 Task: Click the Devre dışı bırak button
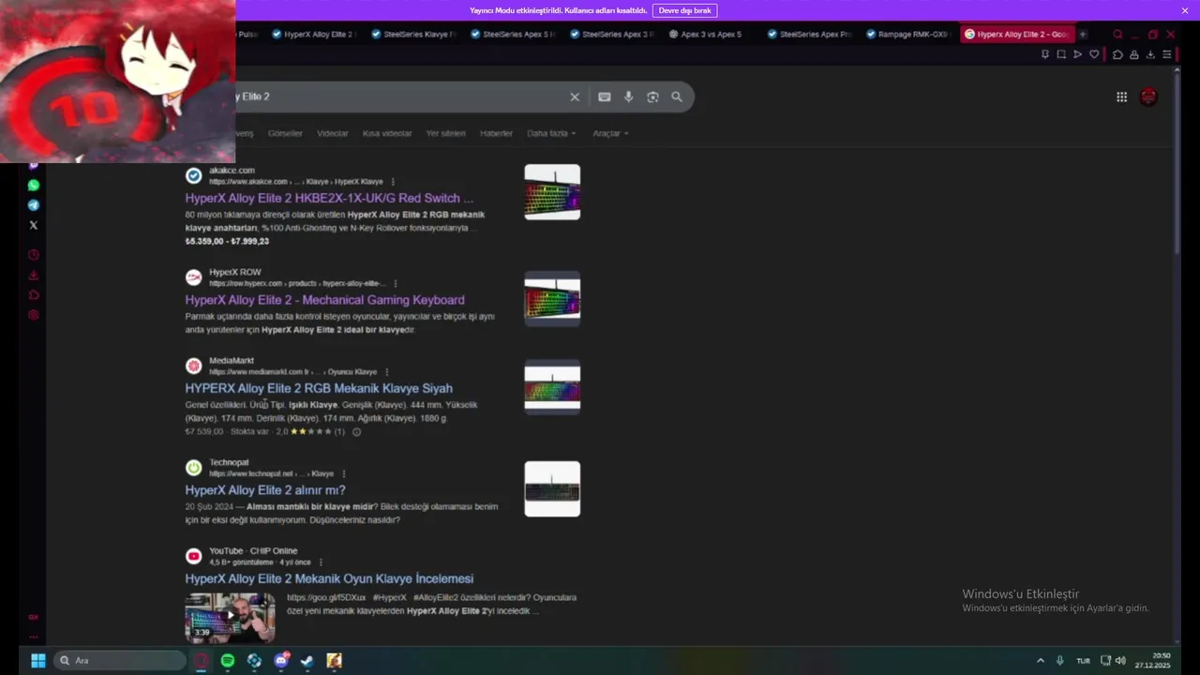pyautogui.click(x=685, y=10)
